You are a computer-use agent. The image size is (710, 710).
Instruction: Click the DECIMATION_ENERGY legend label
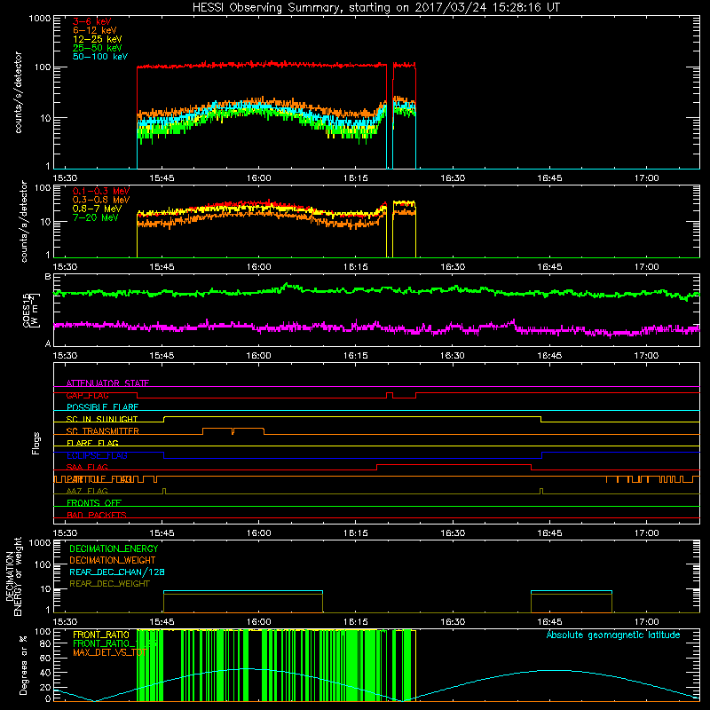click(114, 548)
